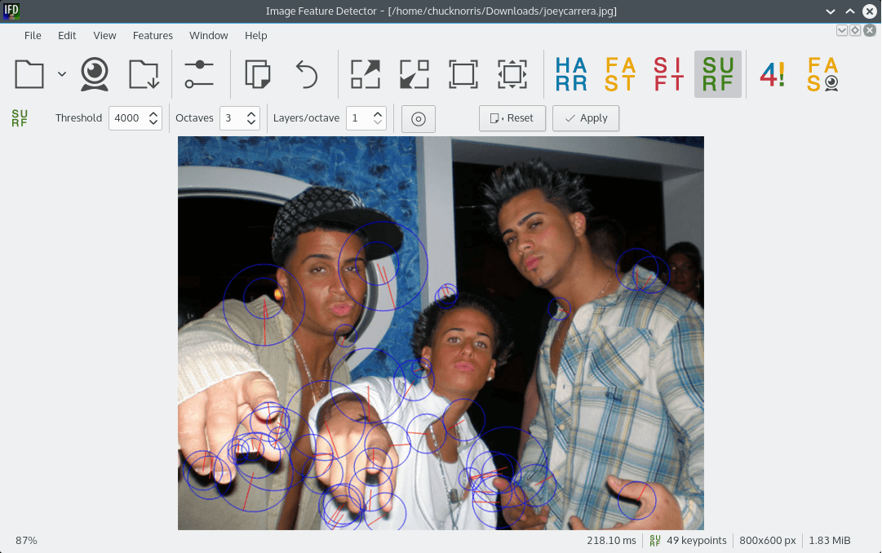Expand the open-file dropdown arrow
The height and width of the screenshot is (553, 882).
[x=62, y=73]
